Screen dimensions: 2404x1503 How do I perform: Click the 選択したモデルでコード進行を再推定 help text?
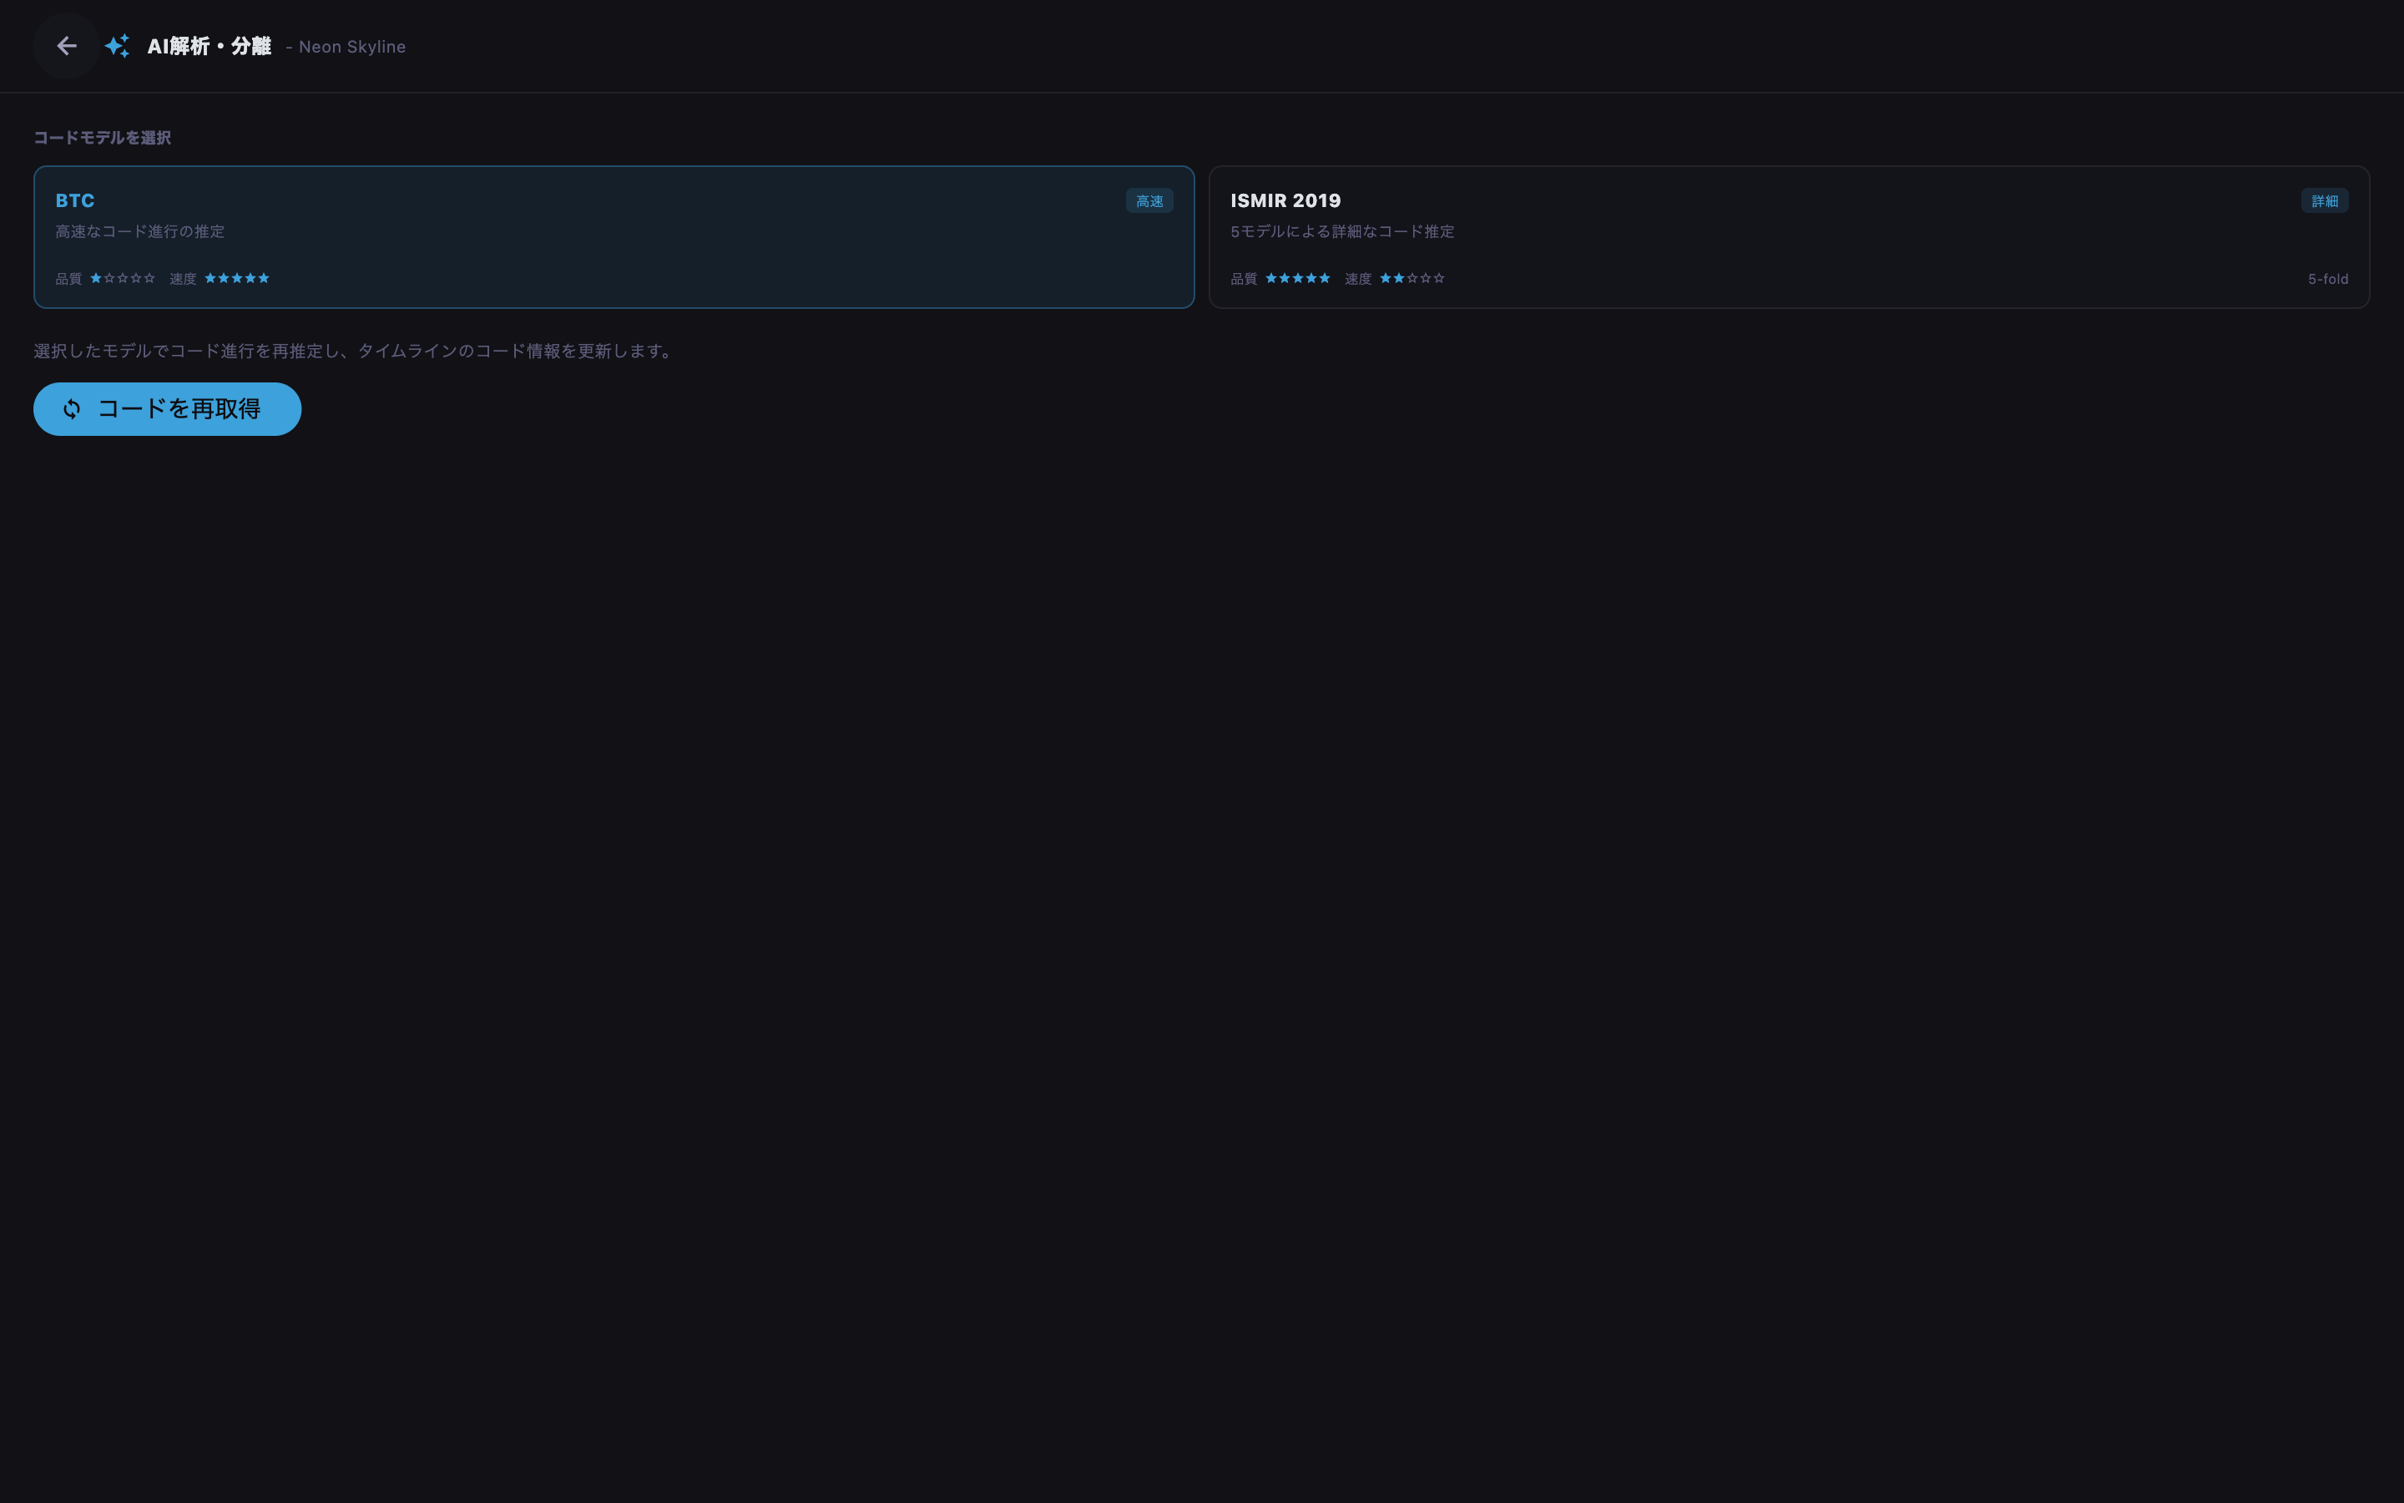355,351
